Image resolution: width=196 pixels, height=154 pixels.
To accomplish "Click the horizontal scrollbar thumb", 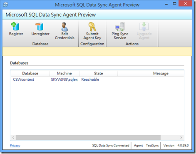I will tap(88, 137).
